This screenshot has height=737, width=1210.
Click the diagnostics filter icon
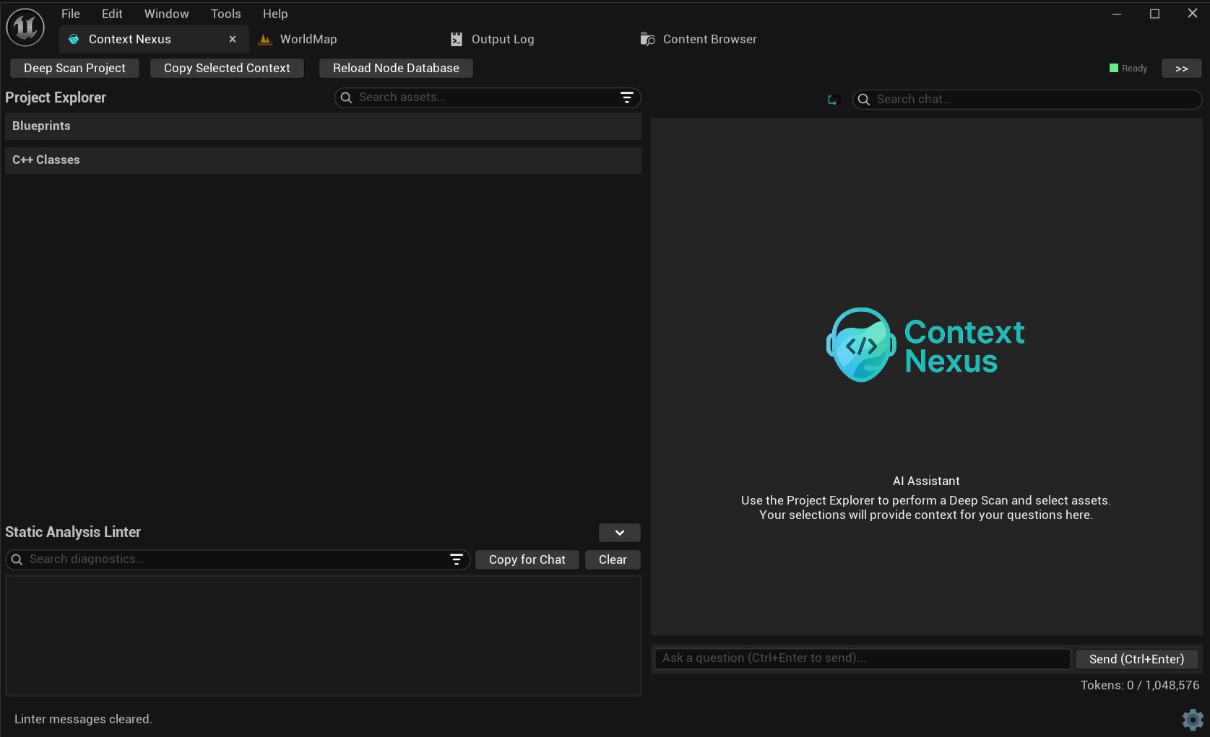point(456,559)
